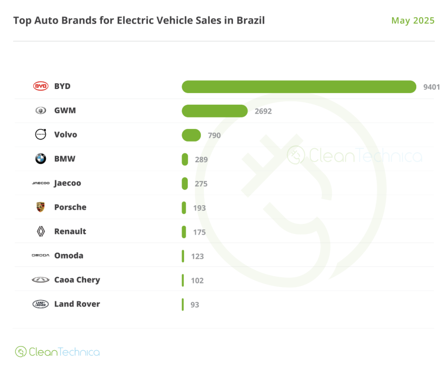Click the BMW roundel logo
This screenshot has height=379, width=448.
tap(40, 159)
